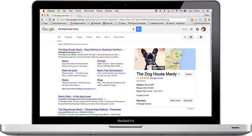Open AdWords Preview bookmark

[156, 23]
